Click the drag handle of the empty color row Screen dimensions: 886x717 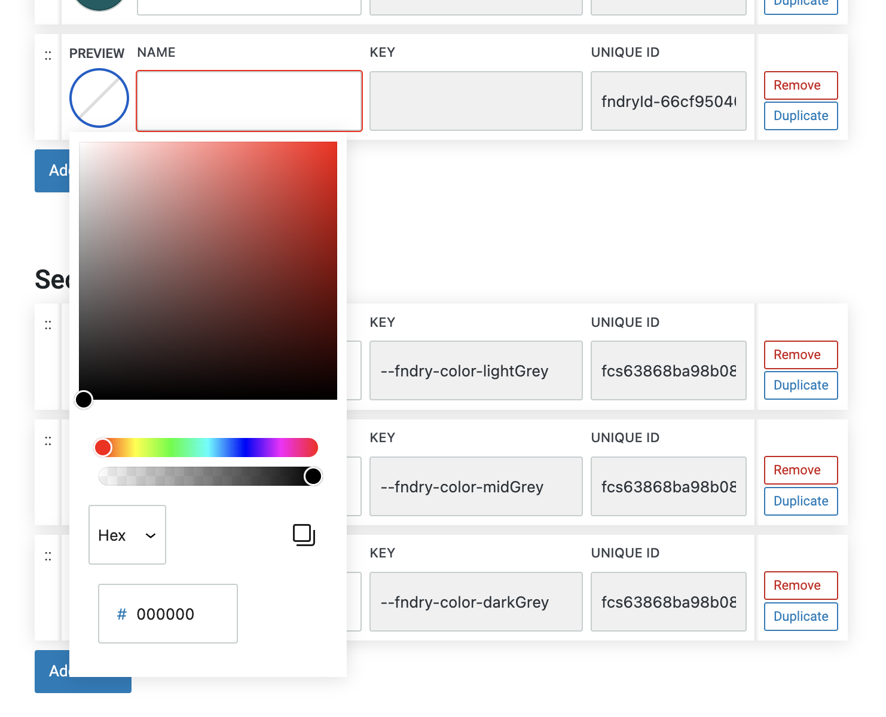48,56
